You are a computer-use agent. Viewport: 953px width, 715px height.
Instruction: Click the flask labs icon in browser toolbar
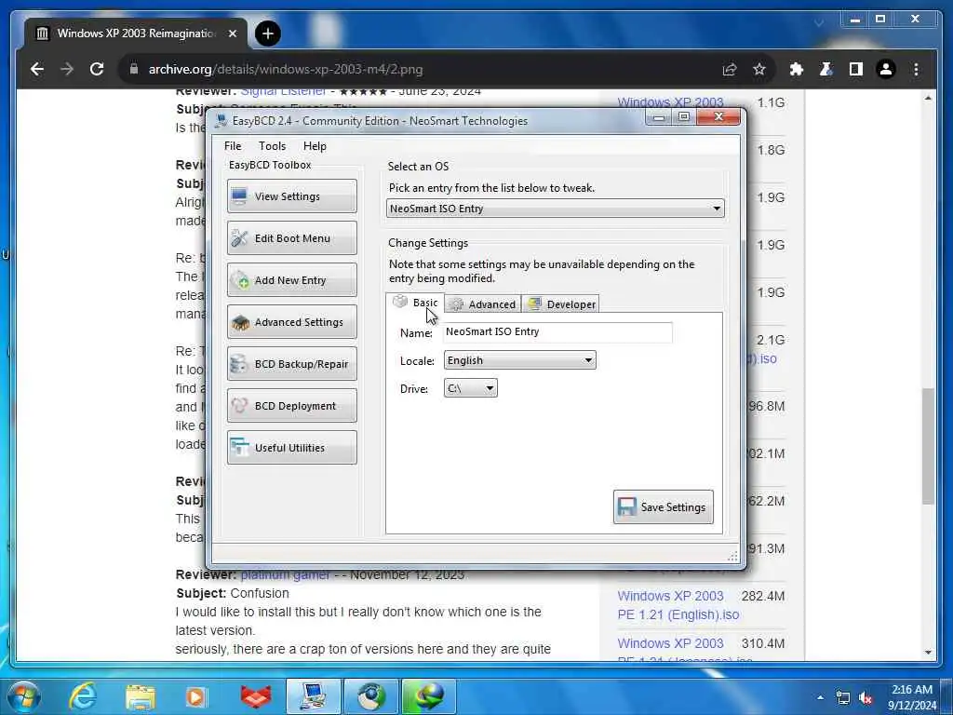point(826,69)
